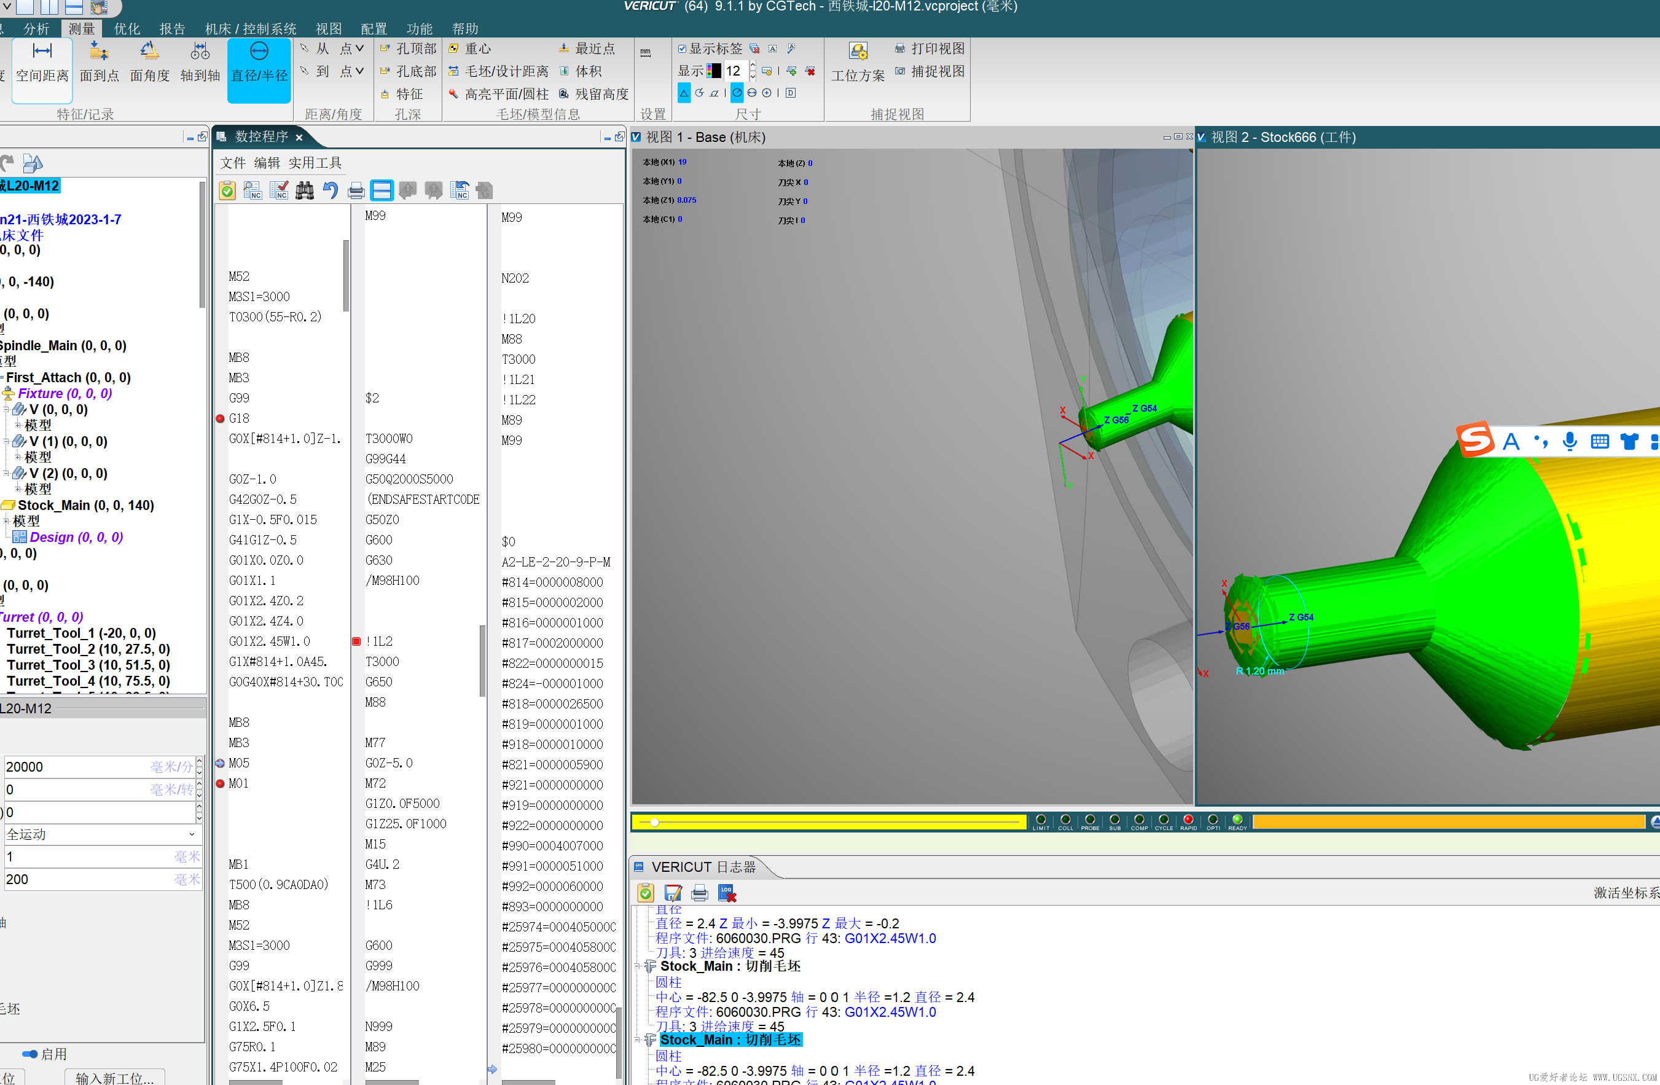This screenshot has height=1085, width=1660.
Task: Clear the log with LOG red-X icon
Action: tap(727, 893)
